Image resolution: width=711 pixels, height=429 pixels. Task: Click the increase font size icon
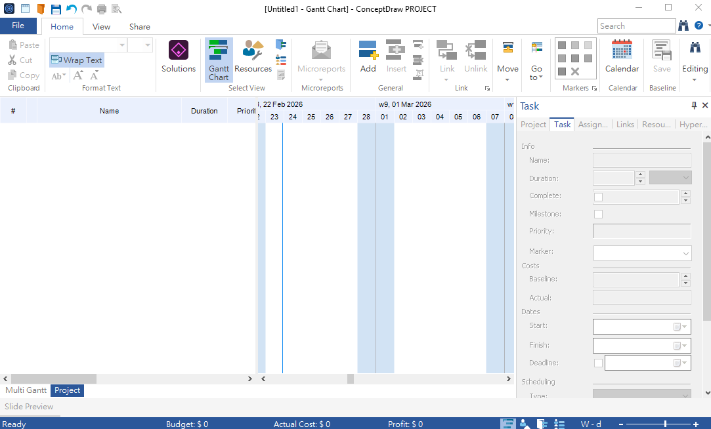[78, 75]
